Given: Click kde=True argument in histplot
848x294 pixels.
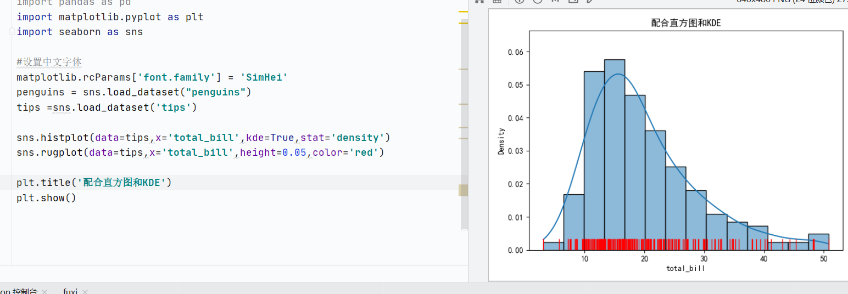Looking at the screenshot, I should pos(270,137).
